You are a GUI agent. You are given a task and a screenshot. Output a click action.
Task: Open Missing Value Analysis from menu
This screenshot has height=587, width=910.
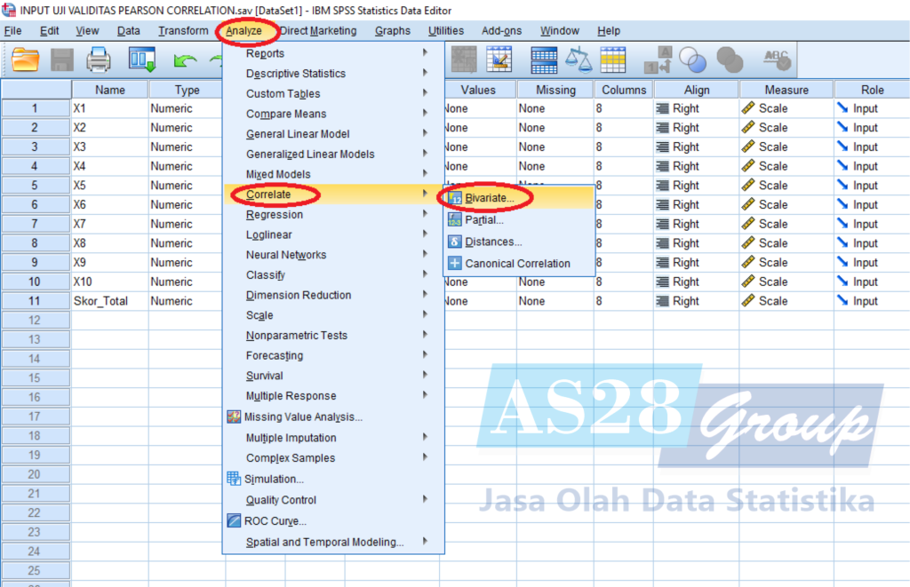point(303,417)
